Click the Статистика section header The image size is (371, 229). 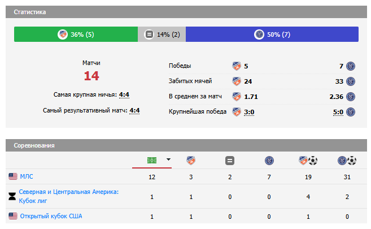coord(30,12)
